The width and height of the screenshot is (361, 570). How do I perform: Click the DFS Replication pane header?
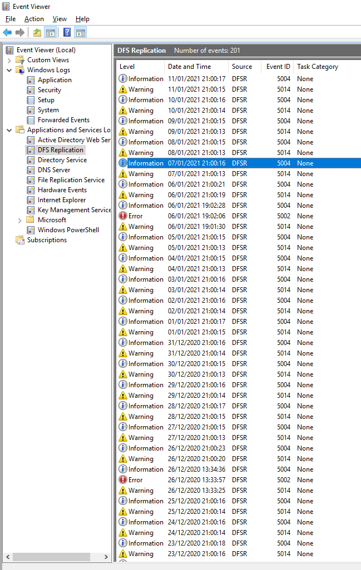click(x=238, y=51)
